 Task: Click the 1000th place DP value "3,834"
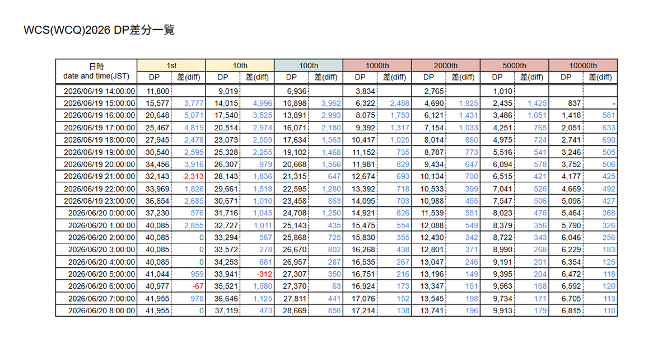[366, 91]
